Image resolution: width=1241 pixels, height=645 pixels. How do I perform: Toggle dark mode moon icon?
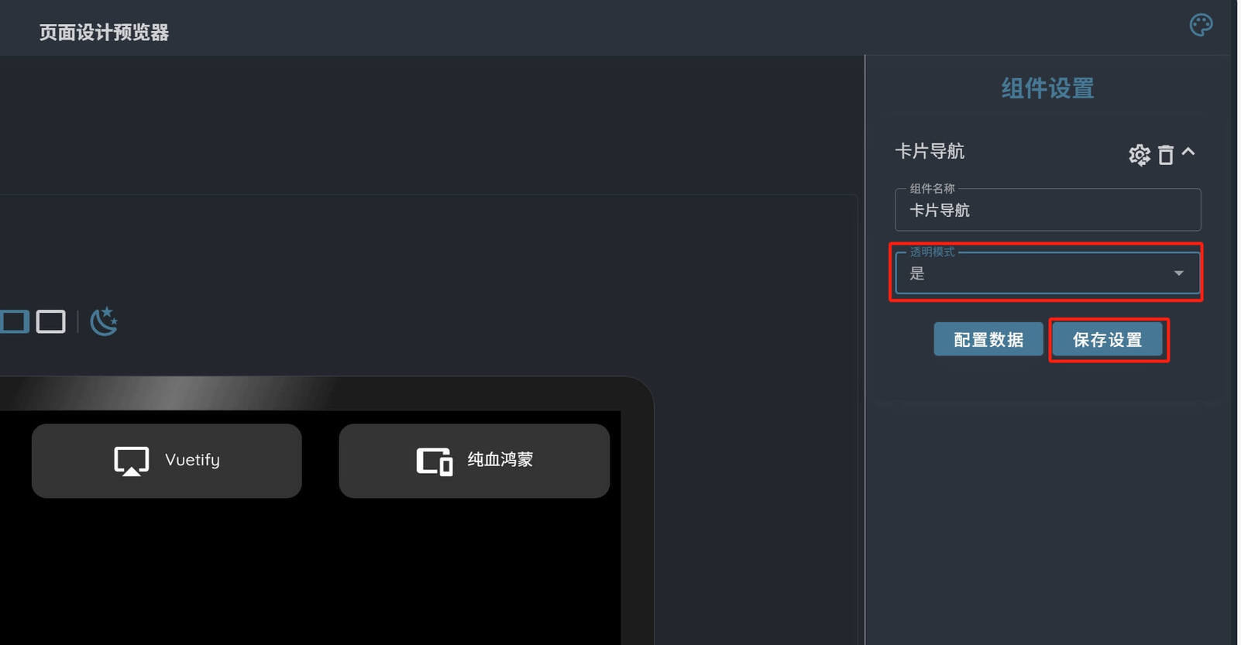104,321
